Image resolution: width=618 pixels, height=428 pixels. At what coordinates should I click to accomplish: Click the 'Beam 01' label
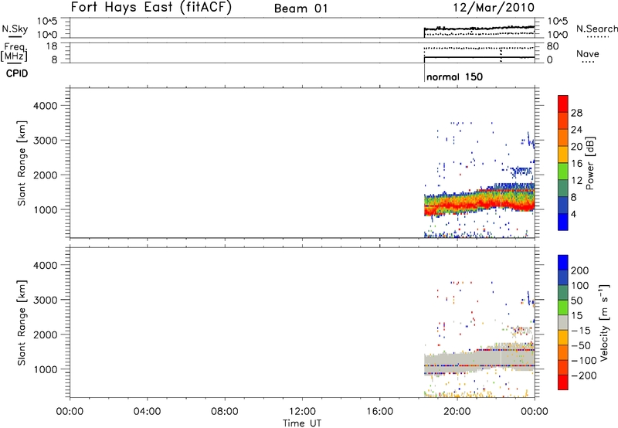(x=301, y=8)
